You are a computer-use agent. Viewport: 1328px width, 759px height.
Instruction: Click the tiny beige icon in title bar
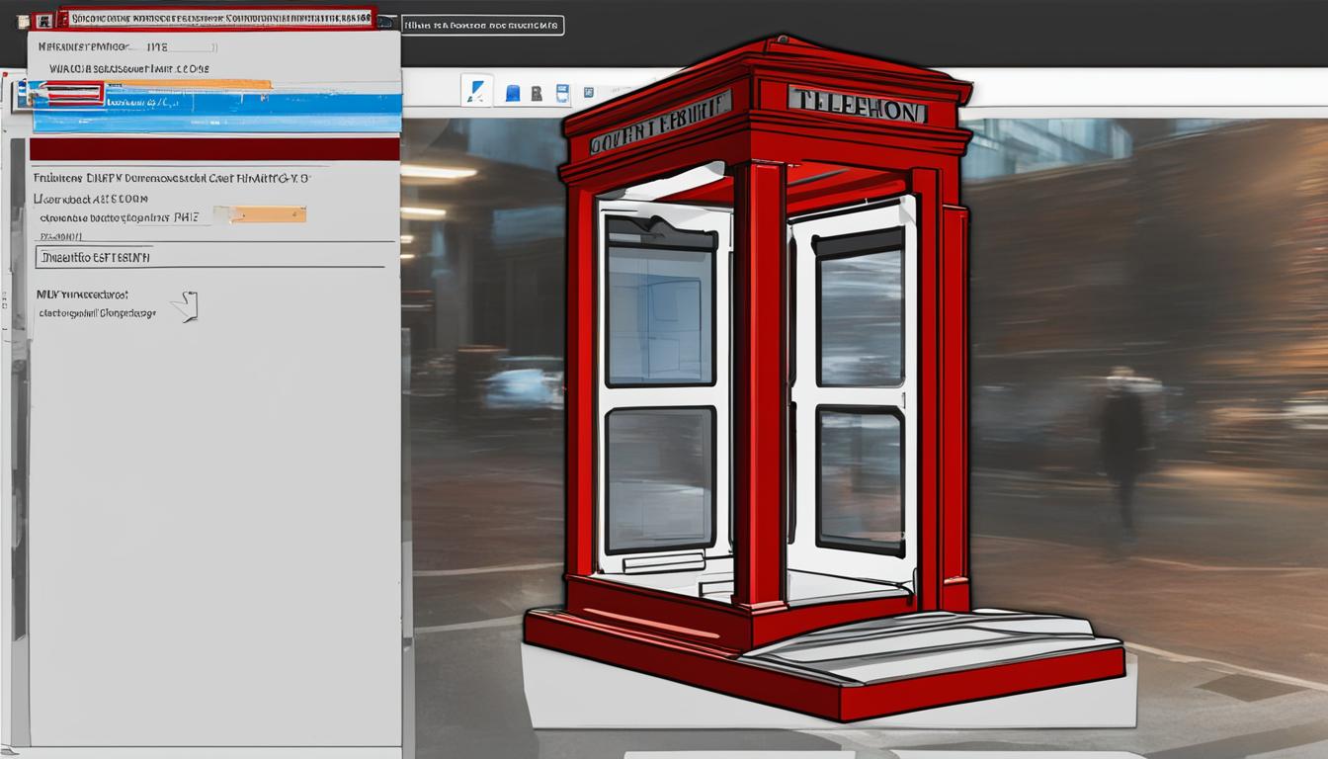22,21
